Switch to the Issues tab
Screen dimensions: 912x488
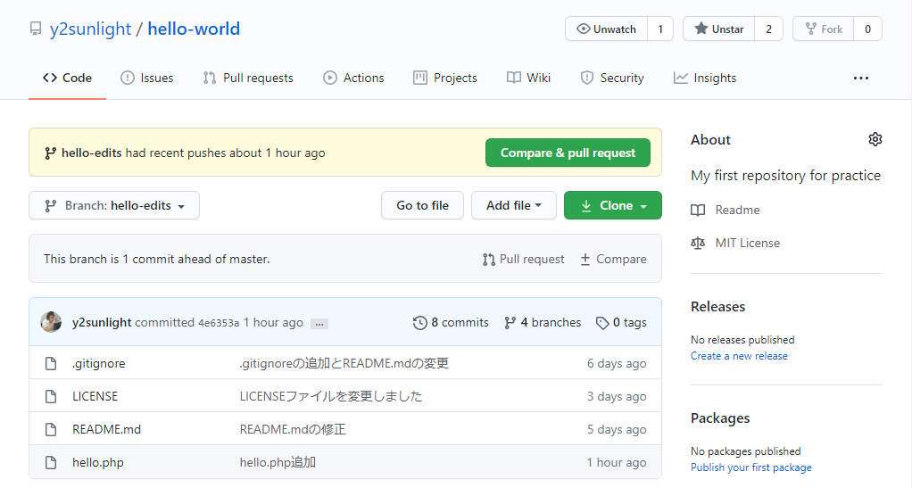coord(147,78)
